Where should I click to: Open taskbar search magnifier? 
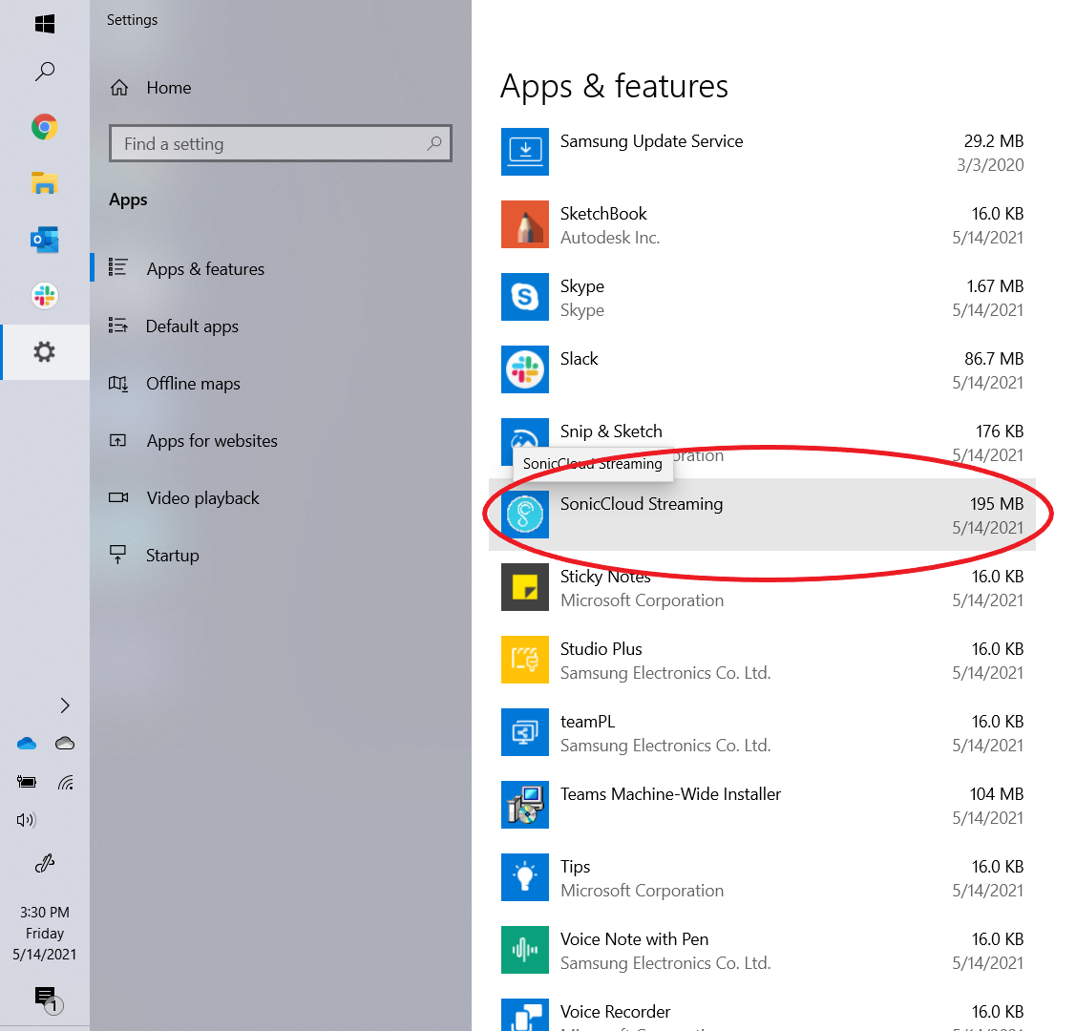[44, 72]
